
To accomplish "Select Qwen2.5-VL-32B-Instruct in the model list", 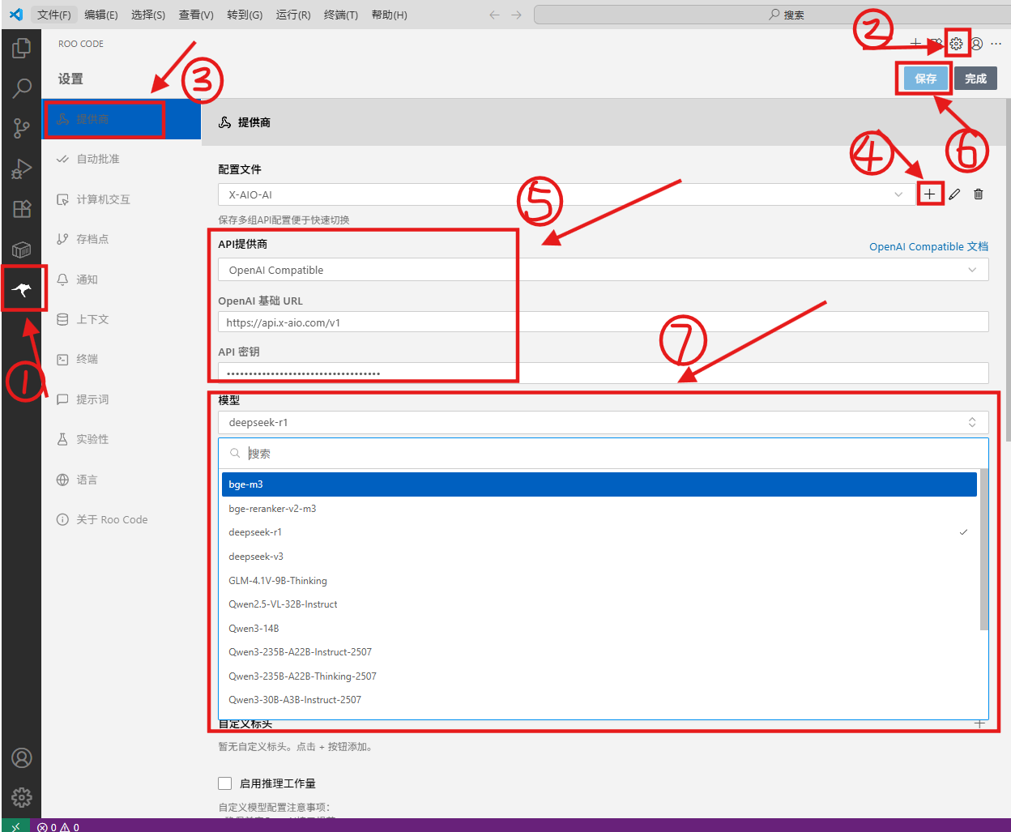I will pos(599,604).
